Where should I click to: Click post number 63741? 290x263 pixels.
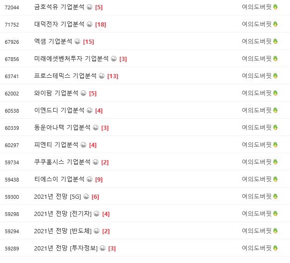click(x=12, y=76)
